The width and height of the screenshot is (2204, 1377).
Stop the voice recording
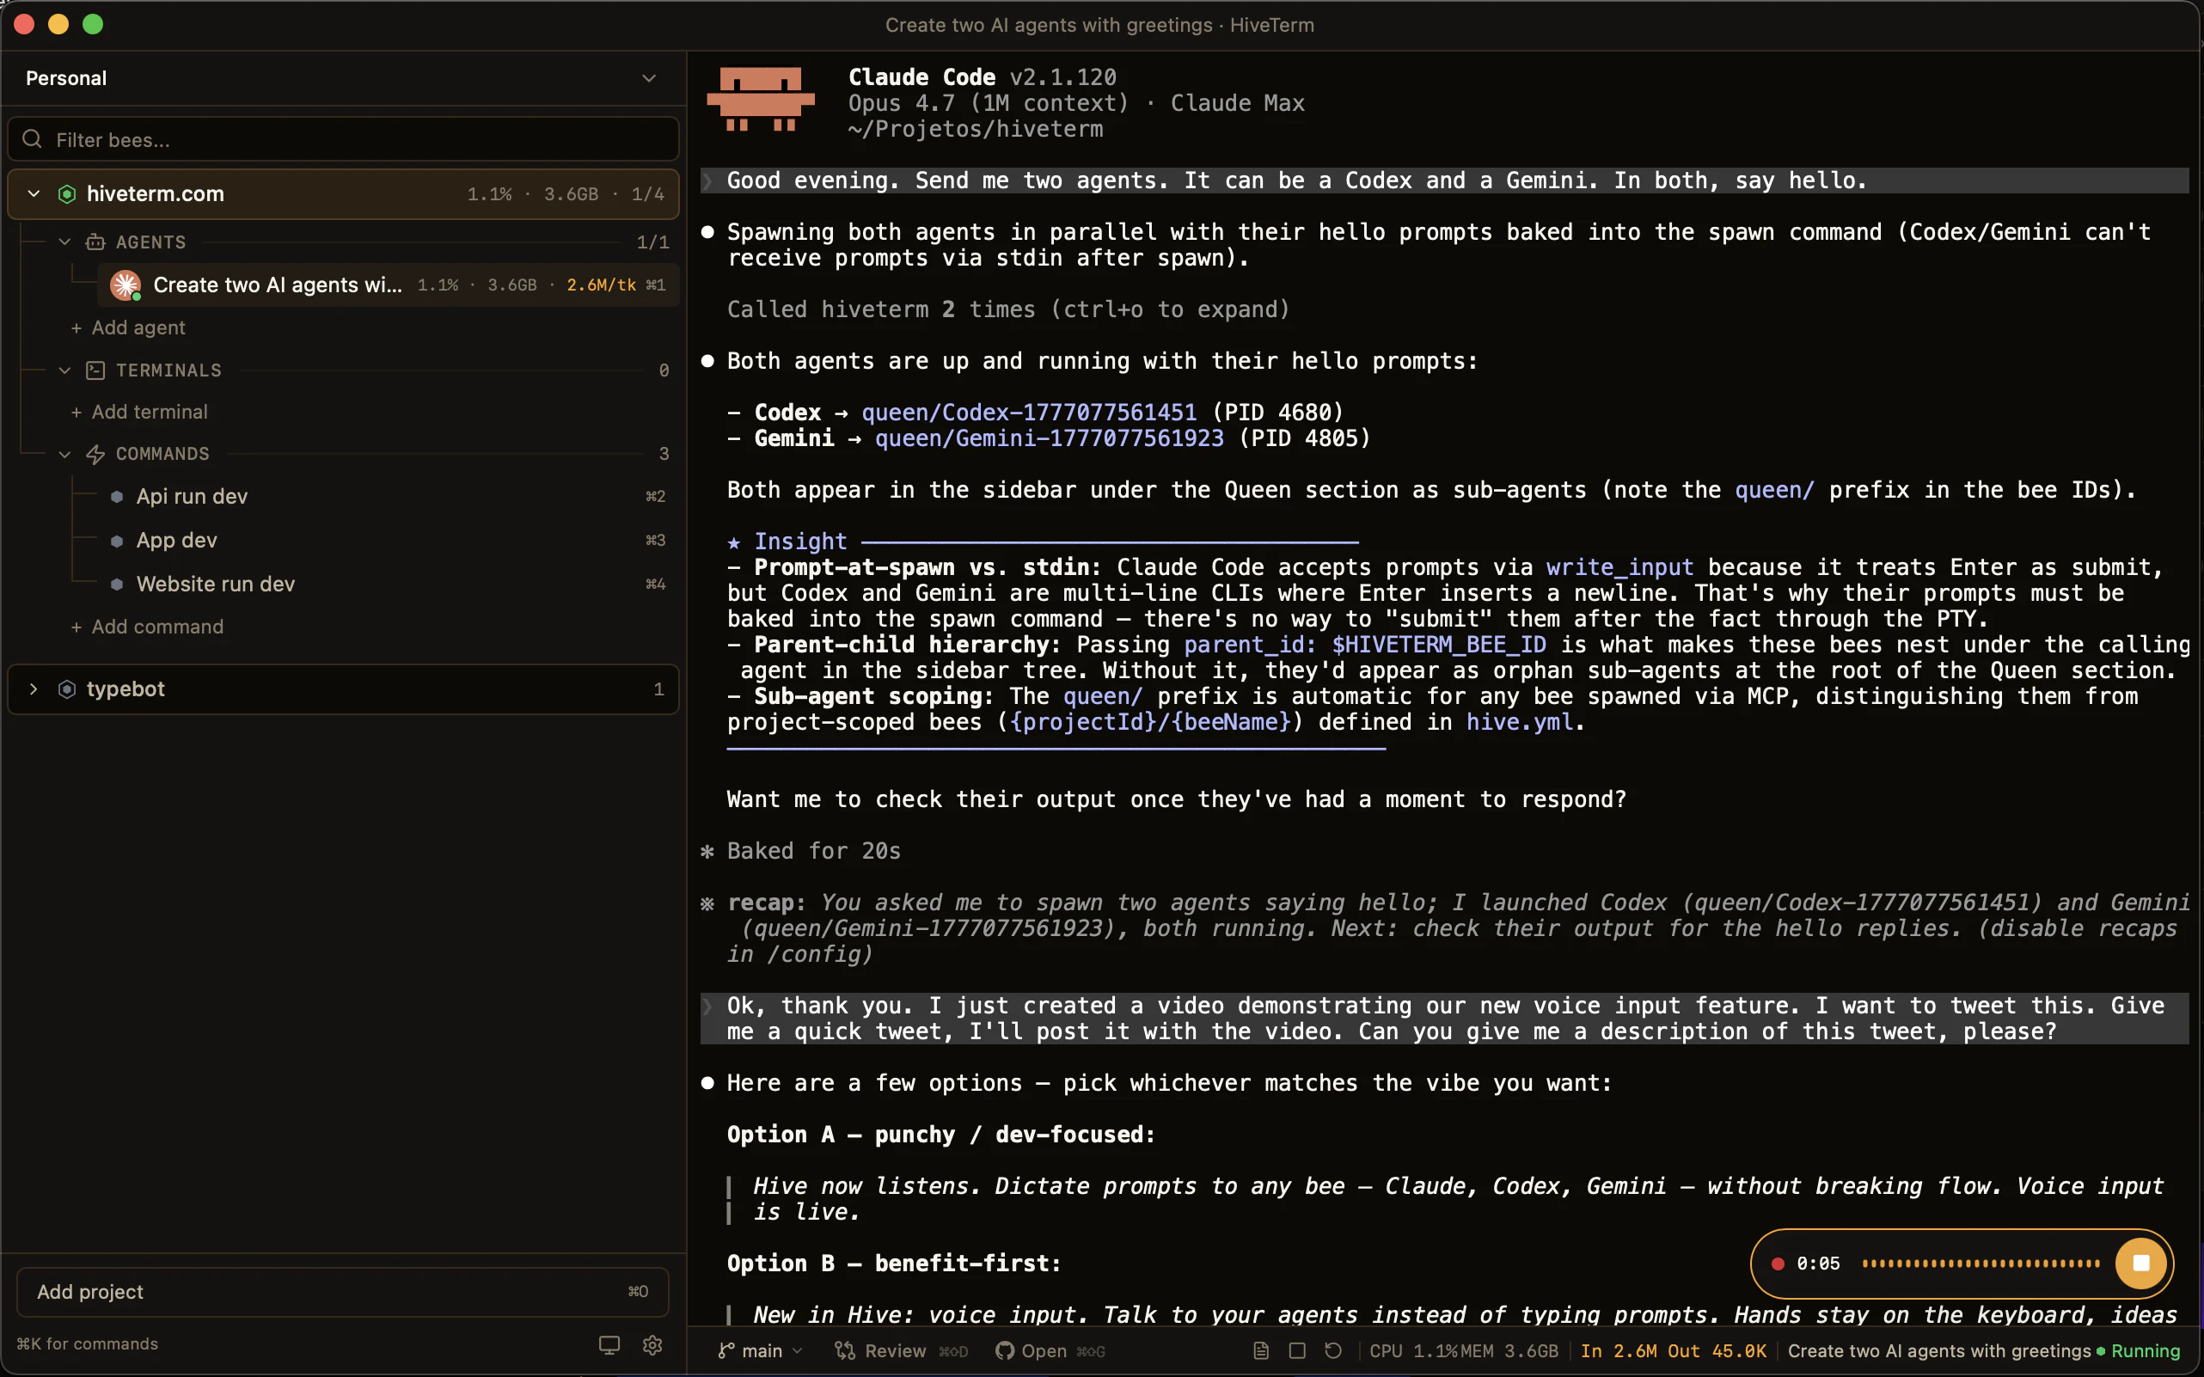[2140, 1264]
